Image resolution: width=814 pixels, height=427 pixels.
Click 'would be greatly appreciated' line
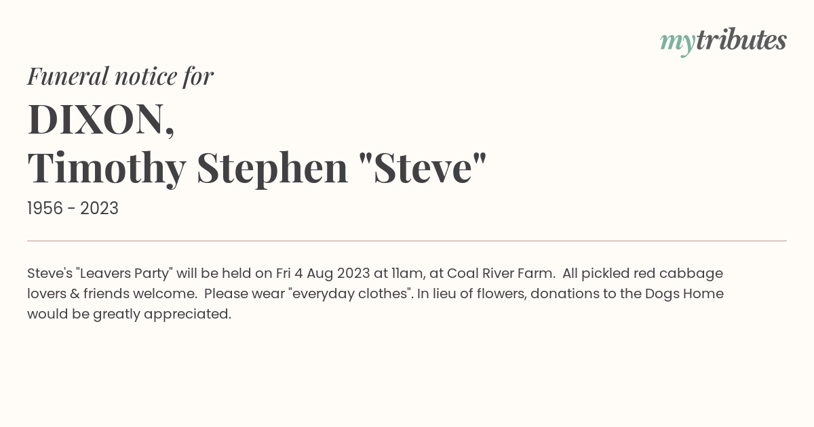[x=129, y=314]
